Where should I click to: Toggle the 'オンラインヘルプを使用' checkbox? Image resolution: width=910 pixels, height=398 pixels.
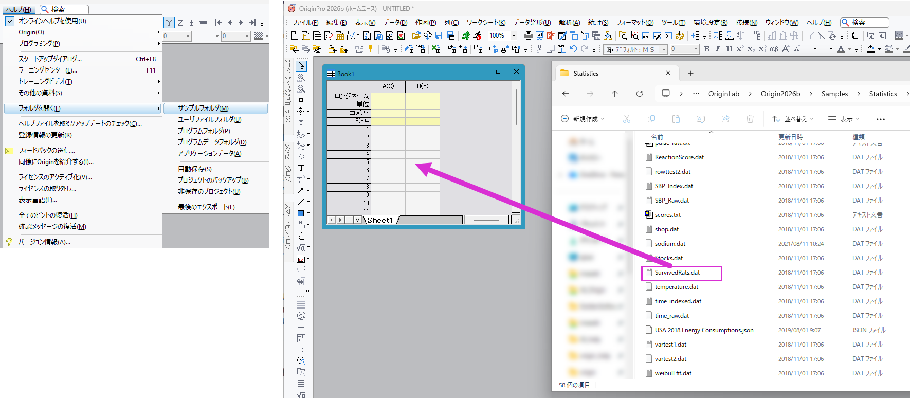pos(10,21)
